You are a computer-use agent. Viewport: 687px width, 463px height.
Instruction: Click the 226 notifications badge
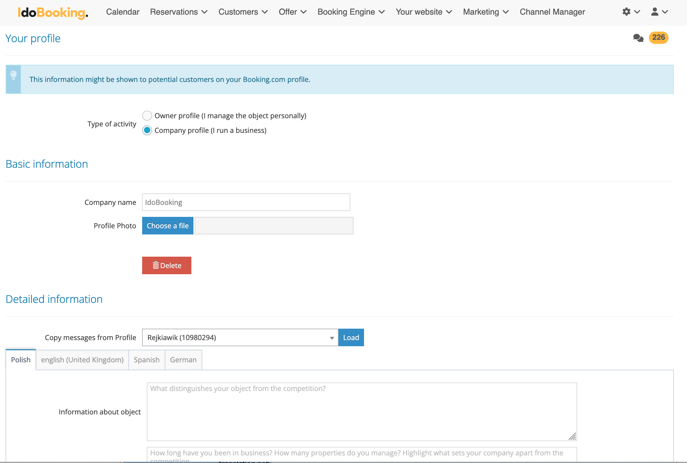pyautogui.click(x=658, y=37)
